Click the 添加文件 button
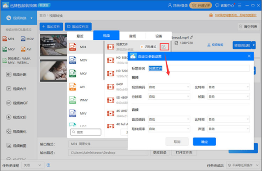262x171 pixels. 51,26
